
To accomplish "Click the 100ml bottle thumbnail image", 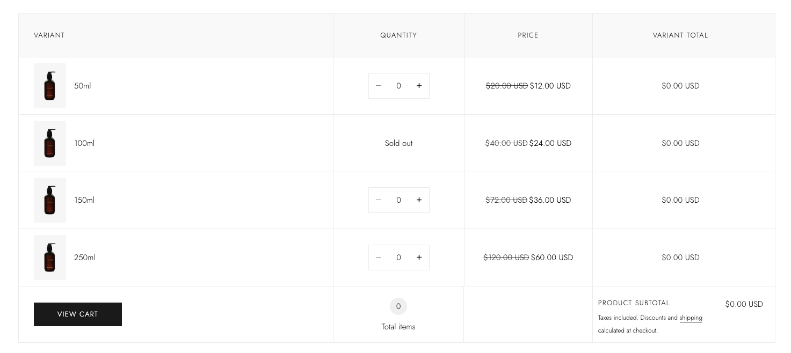I will click(x=50, y=143).
